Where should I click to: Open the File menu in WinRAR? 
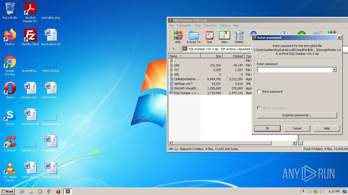pos(171,25)
